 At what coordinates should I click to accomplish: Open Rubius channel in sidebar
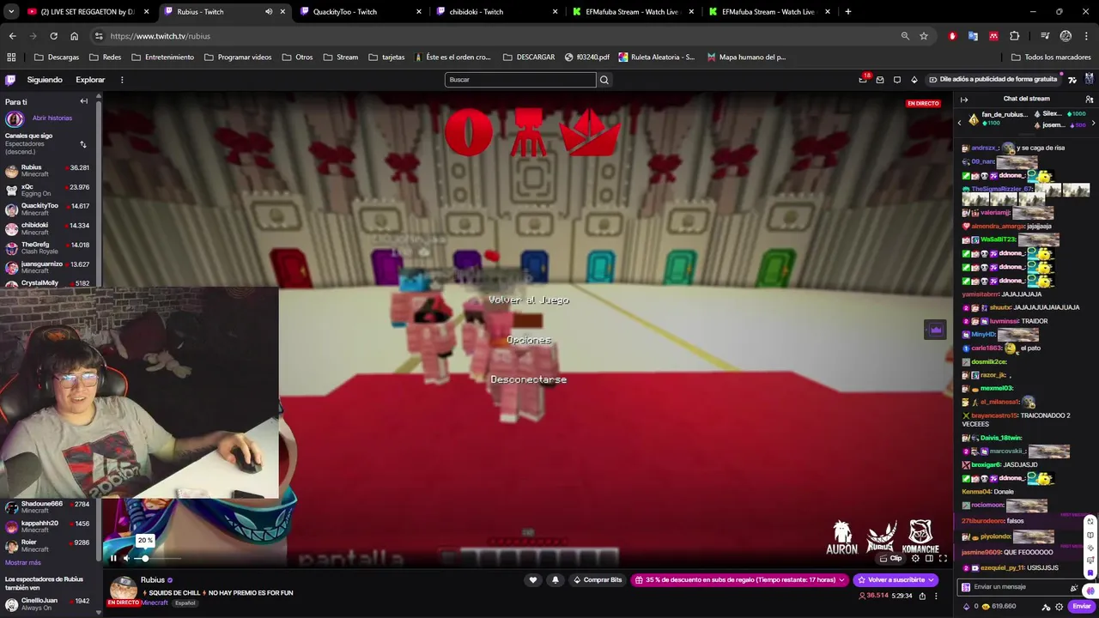(47, 171)
